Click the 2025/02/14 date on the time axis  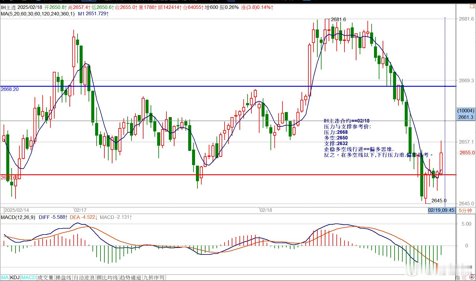coord(16,210)
